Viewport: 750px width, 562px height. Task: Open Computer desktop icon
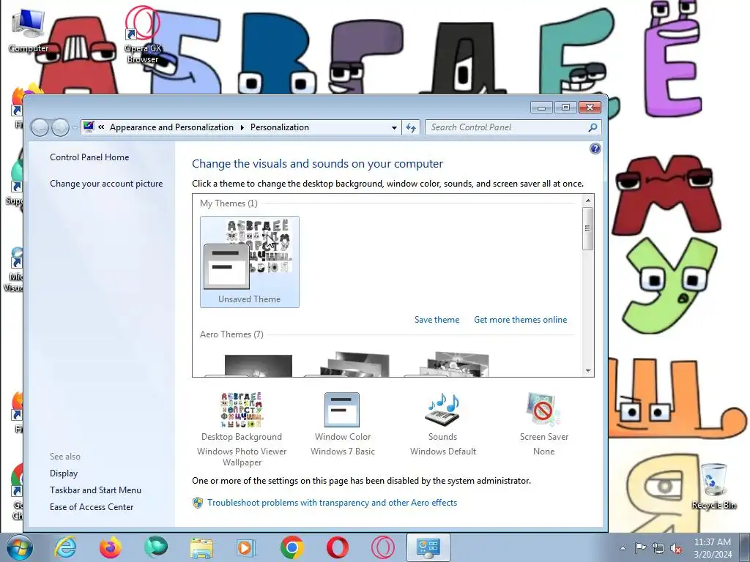[29, 31]
